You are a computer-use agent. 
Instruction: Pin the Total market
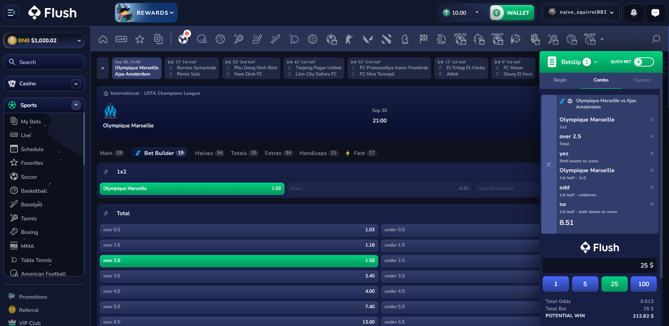coord(106,213)
